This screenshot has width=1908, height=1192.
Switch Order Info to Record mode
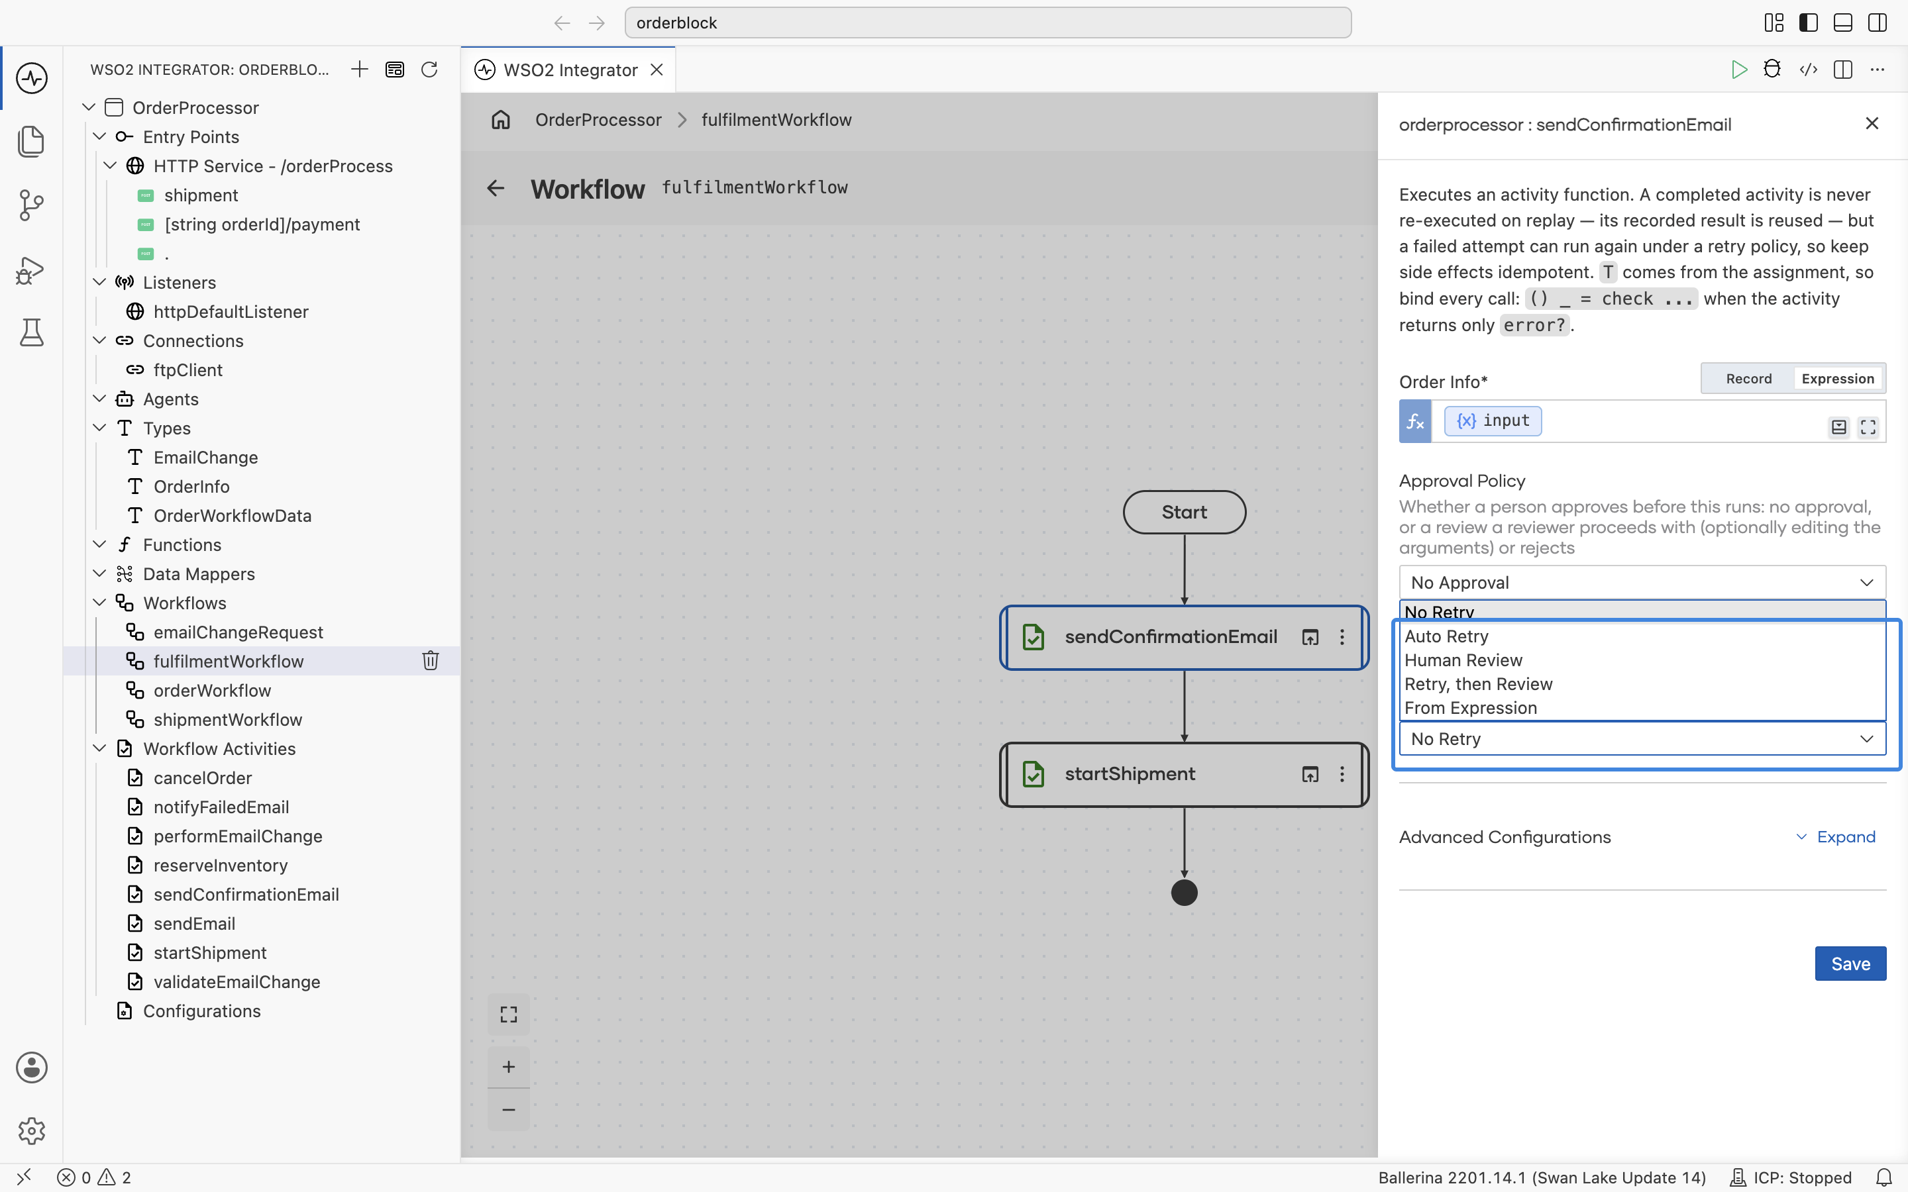(x=1748, y=378)
